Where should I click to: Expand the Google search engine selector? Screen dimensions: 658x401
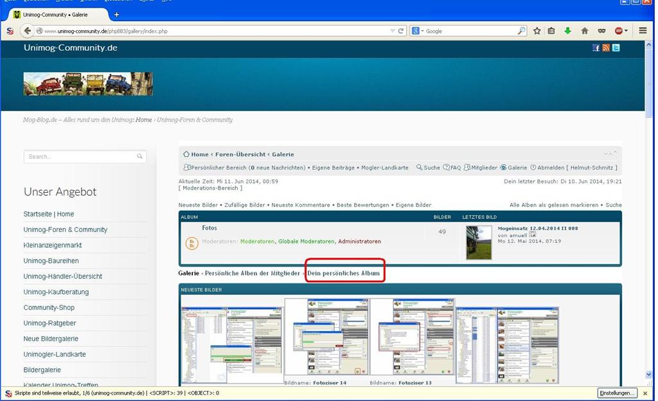click(418, 31)
